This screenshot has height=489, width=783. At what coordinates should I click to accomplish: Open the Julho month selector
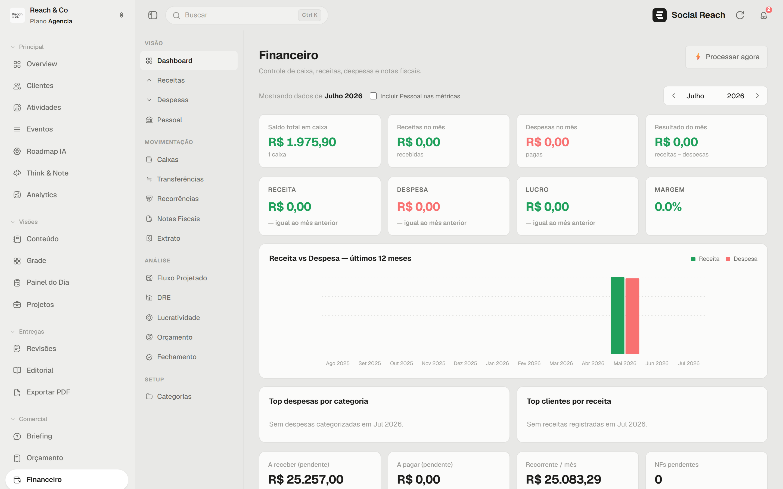tap(695, 96)
